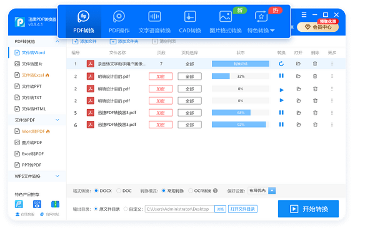Select the CAD转换 tab
The height and width of the screenshot is (230, 375).
190,22
